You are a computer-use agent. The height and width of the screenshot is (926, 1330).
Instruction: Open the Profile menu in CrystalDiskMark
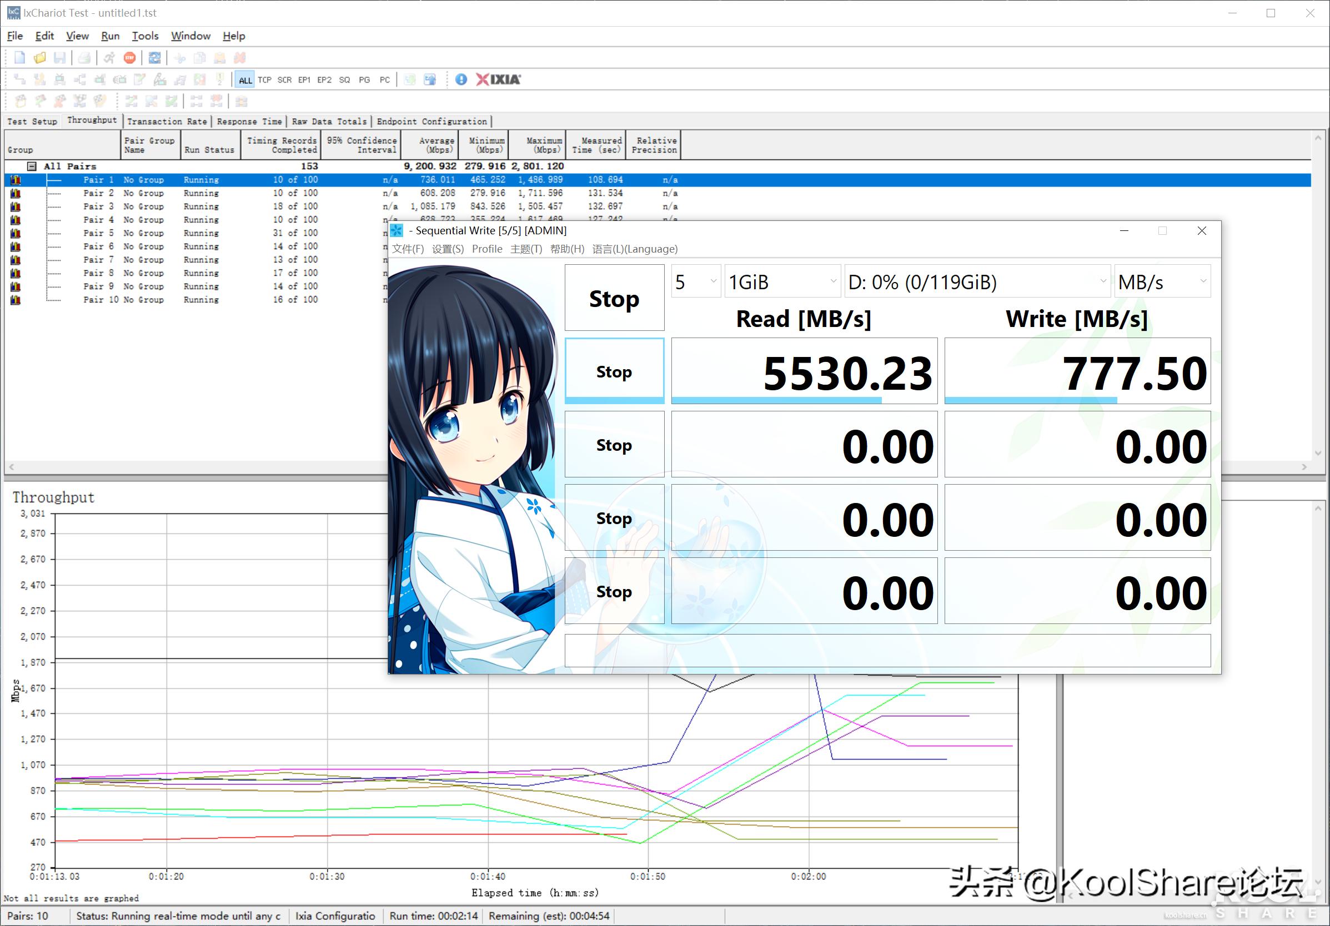click(487, 249)
